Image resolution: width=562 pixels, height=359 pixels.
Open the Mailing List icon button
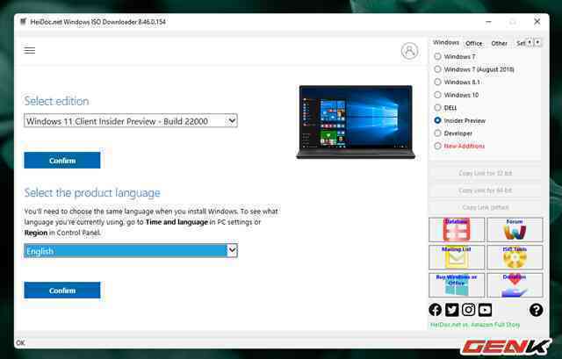click(x=457, y=257)
